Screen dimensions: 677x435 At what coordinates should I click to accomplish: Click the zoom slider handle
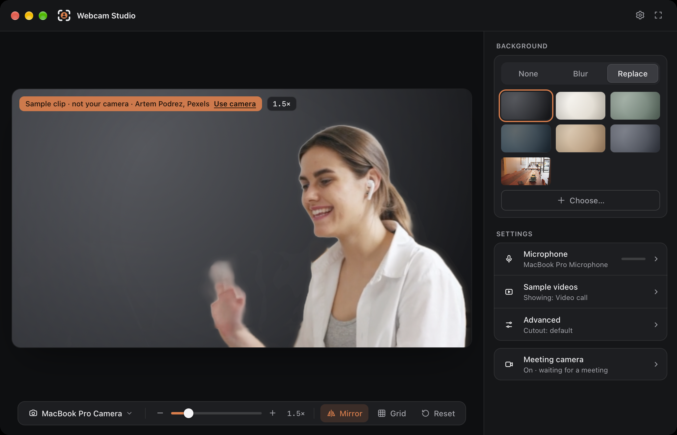click(189, 413)
